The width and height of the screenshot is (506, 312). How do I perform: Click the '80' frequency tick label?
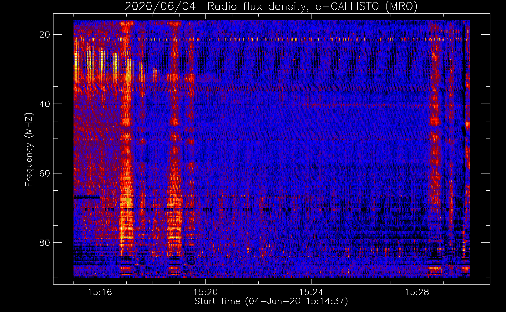45,242
